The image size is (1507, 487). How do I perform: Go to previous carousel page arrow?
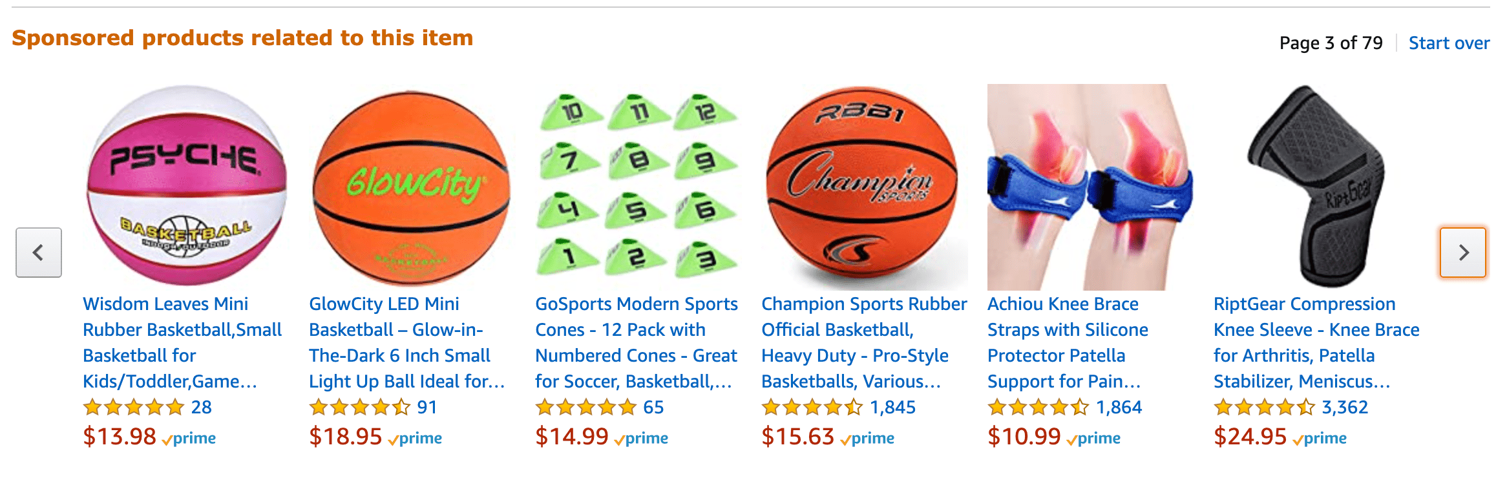click(x=39, y=253)
